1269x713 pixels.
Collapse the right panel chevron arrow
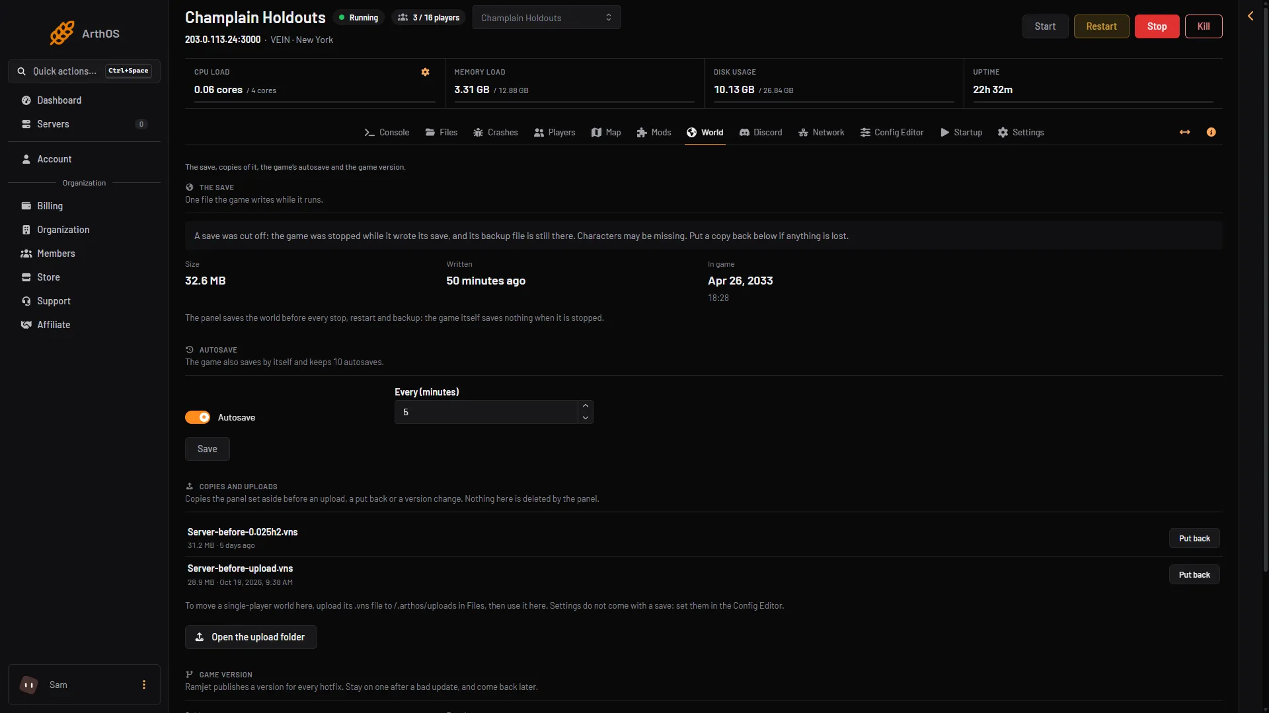coord(1250,16)
